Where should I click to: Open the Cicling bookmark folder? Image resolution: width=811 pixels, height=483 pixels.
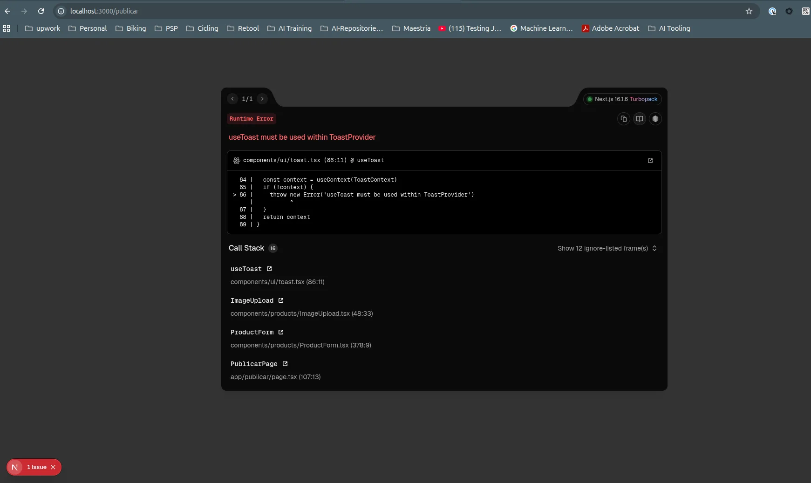pyautogui.click(x=202, y=28)
